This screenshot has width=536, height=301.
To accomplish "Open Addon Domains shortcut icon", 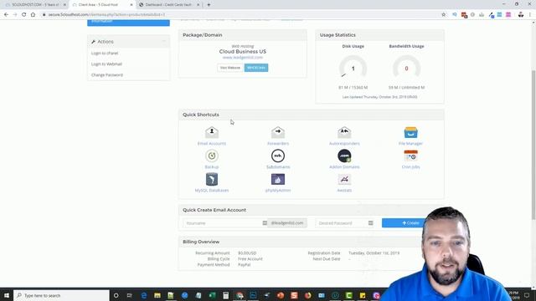I will click(344, 156).
